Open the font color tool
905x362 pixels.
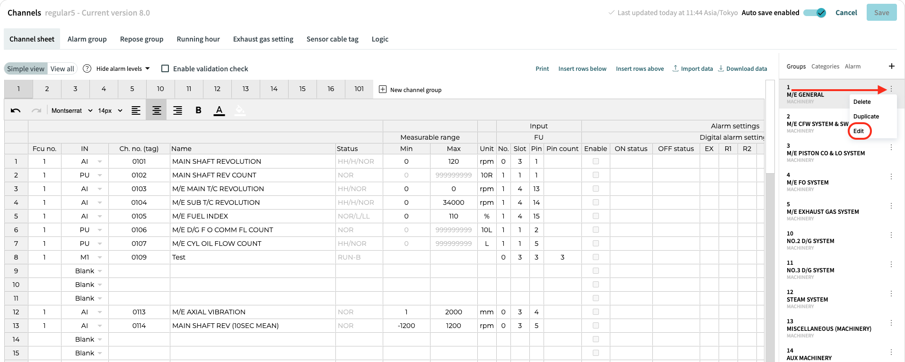[219, 110]
